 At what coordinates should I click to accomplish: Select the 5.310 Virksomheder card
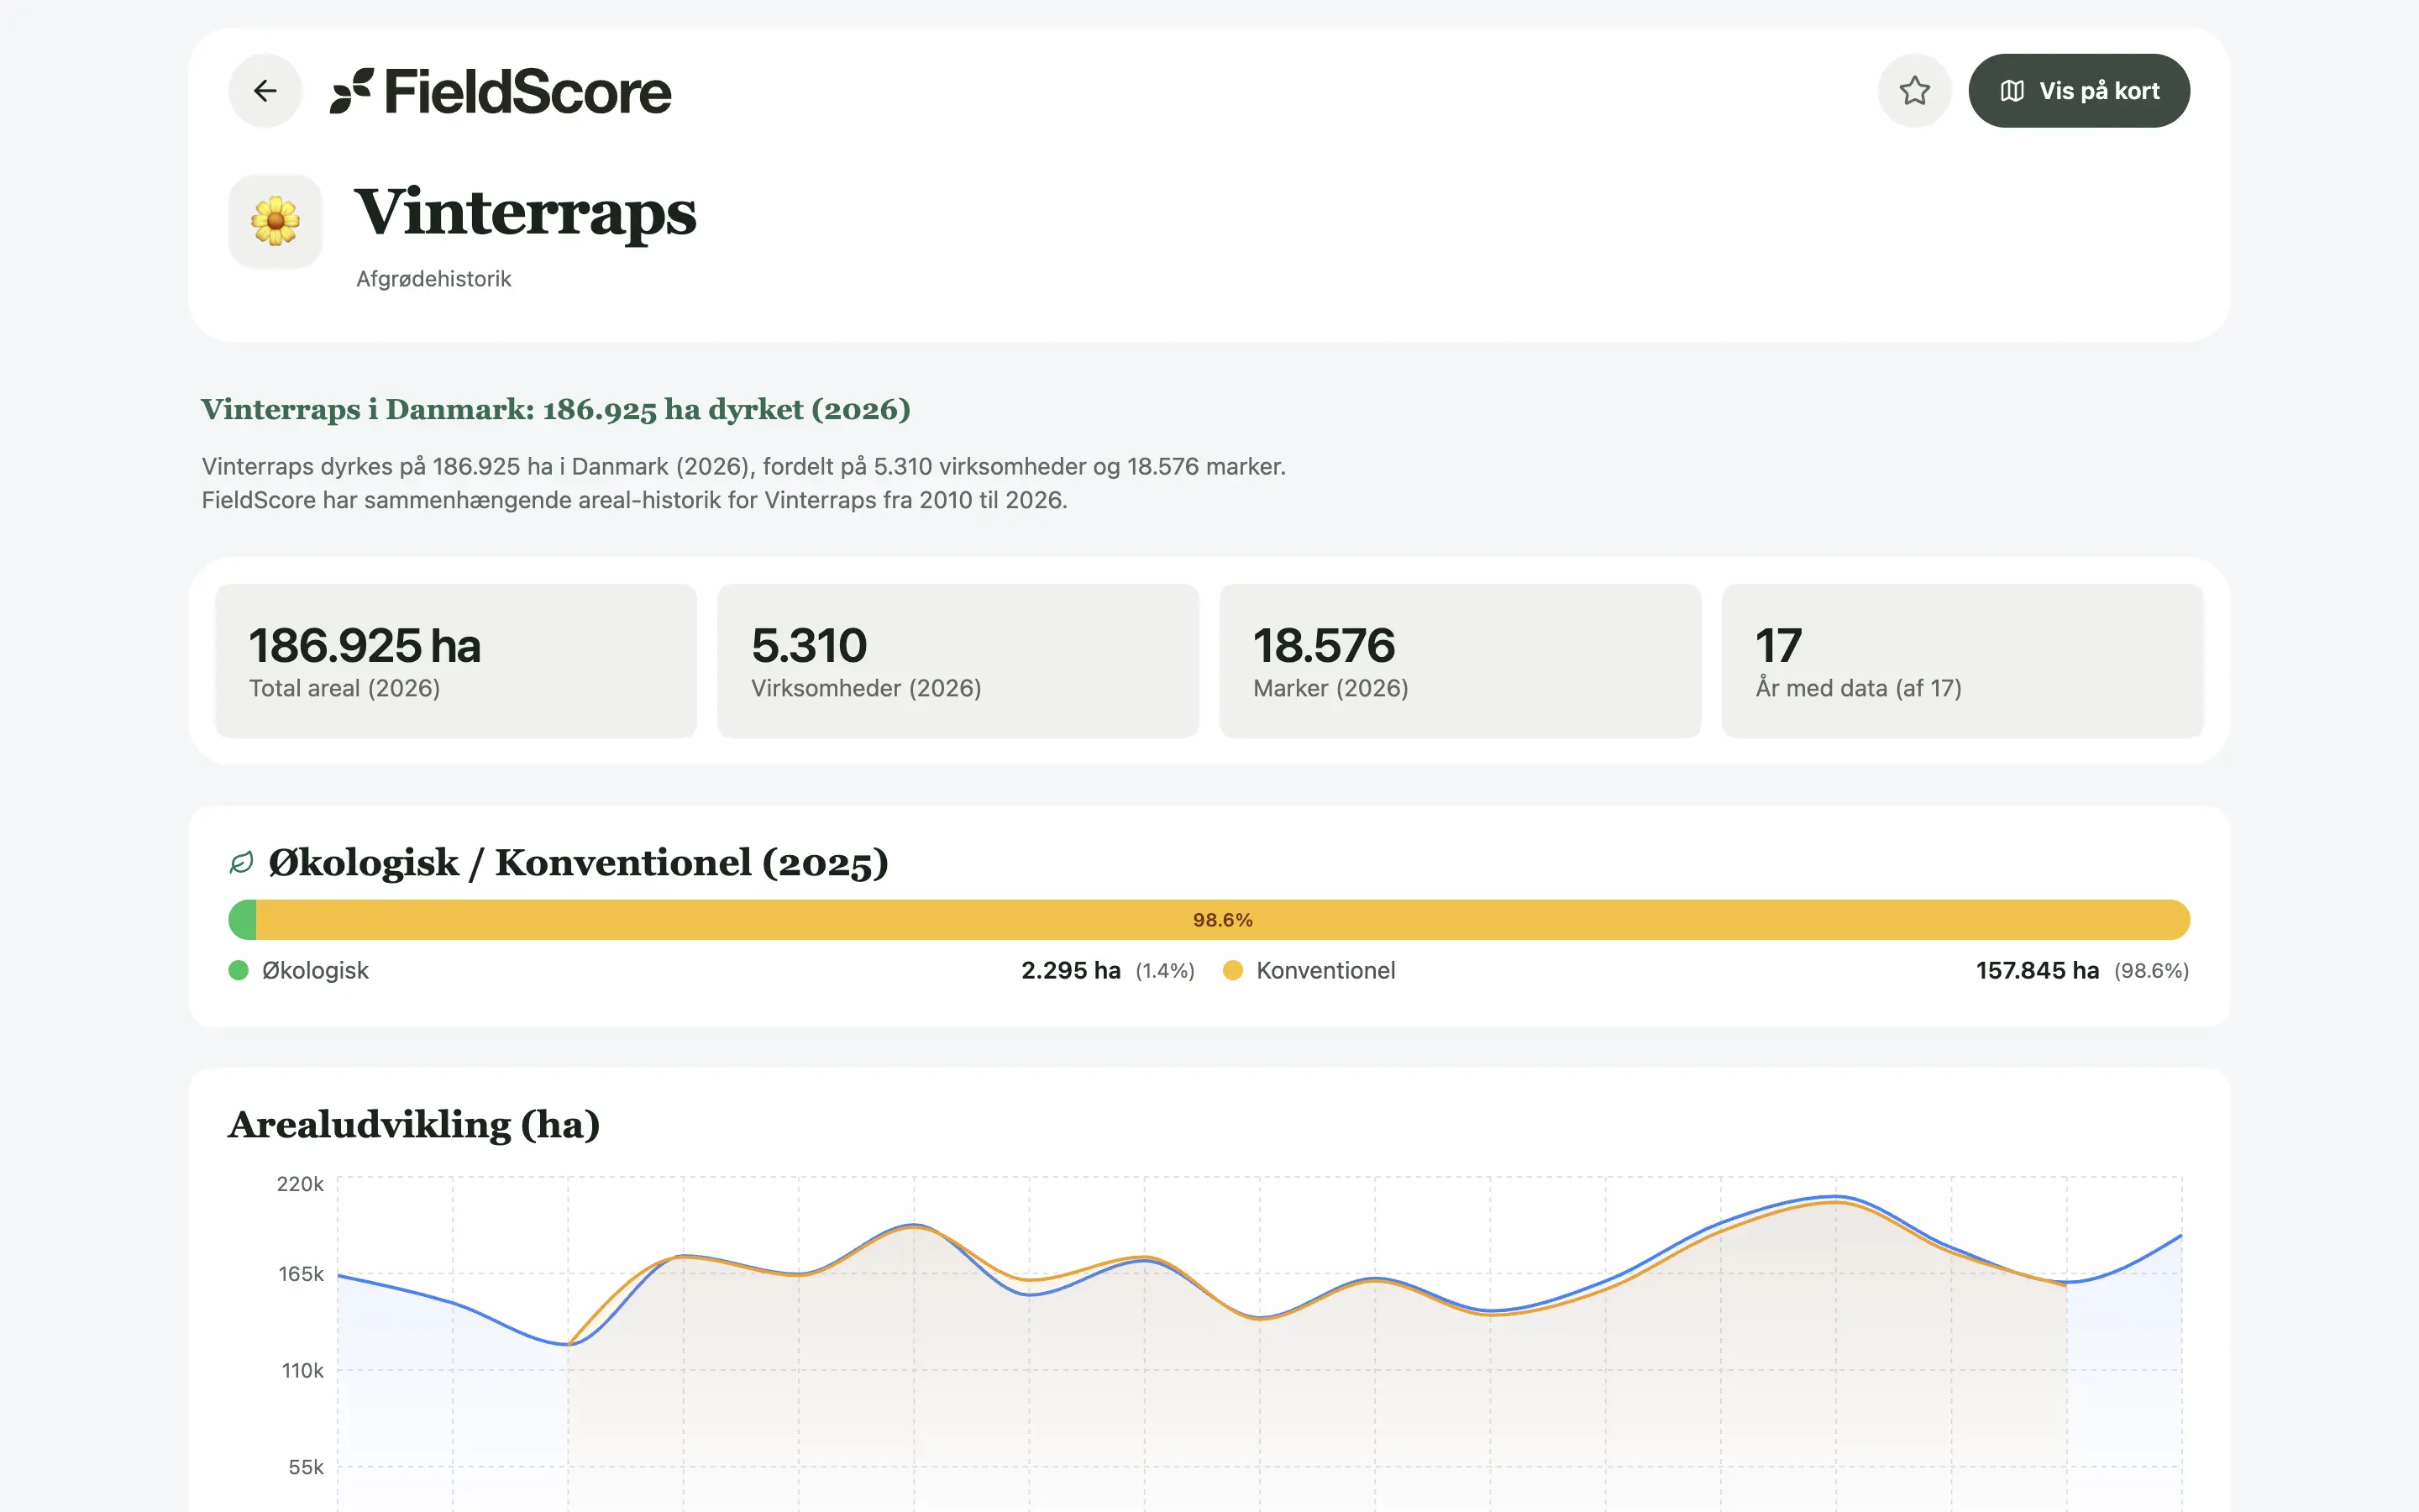click(x=958, y=661)
